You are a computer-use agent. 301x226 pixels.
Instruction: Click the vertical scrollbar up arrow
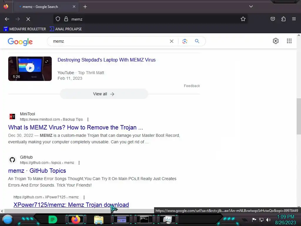(299, 35)
